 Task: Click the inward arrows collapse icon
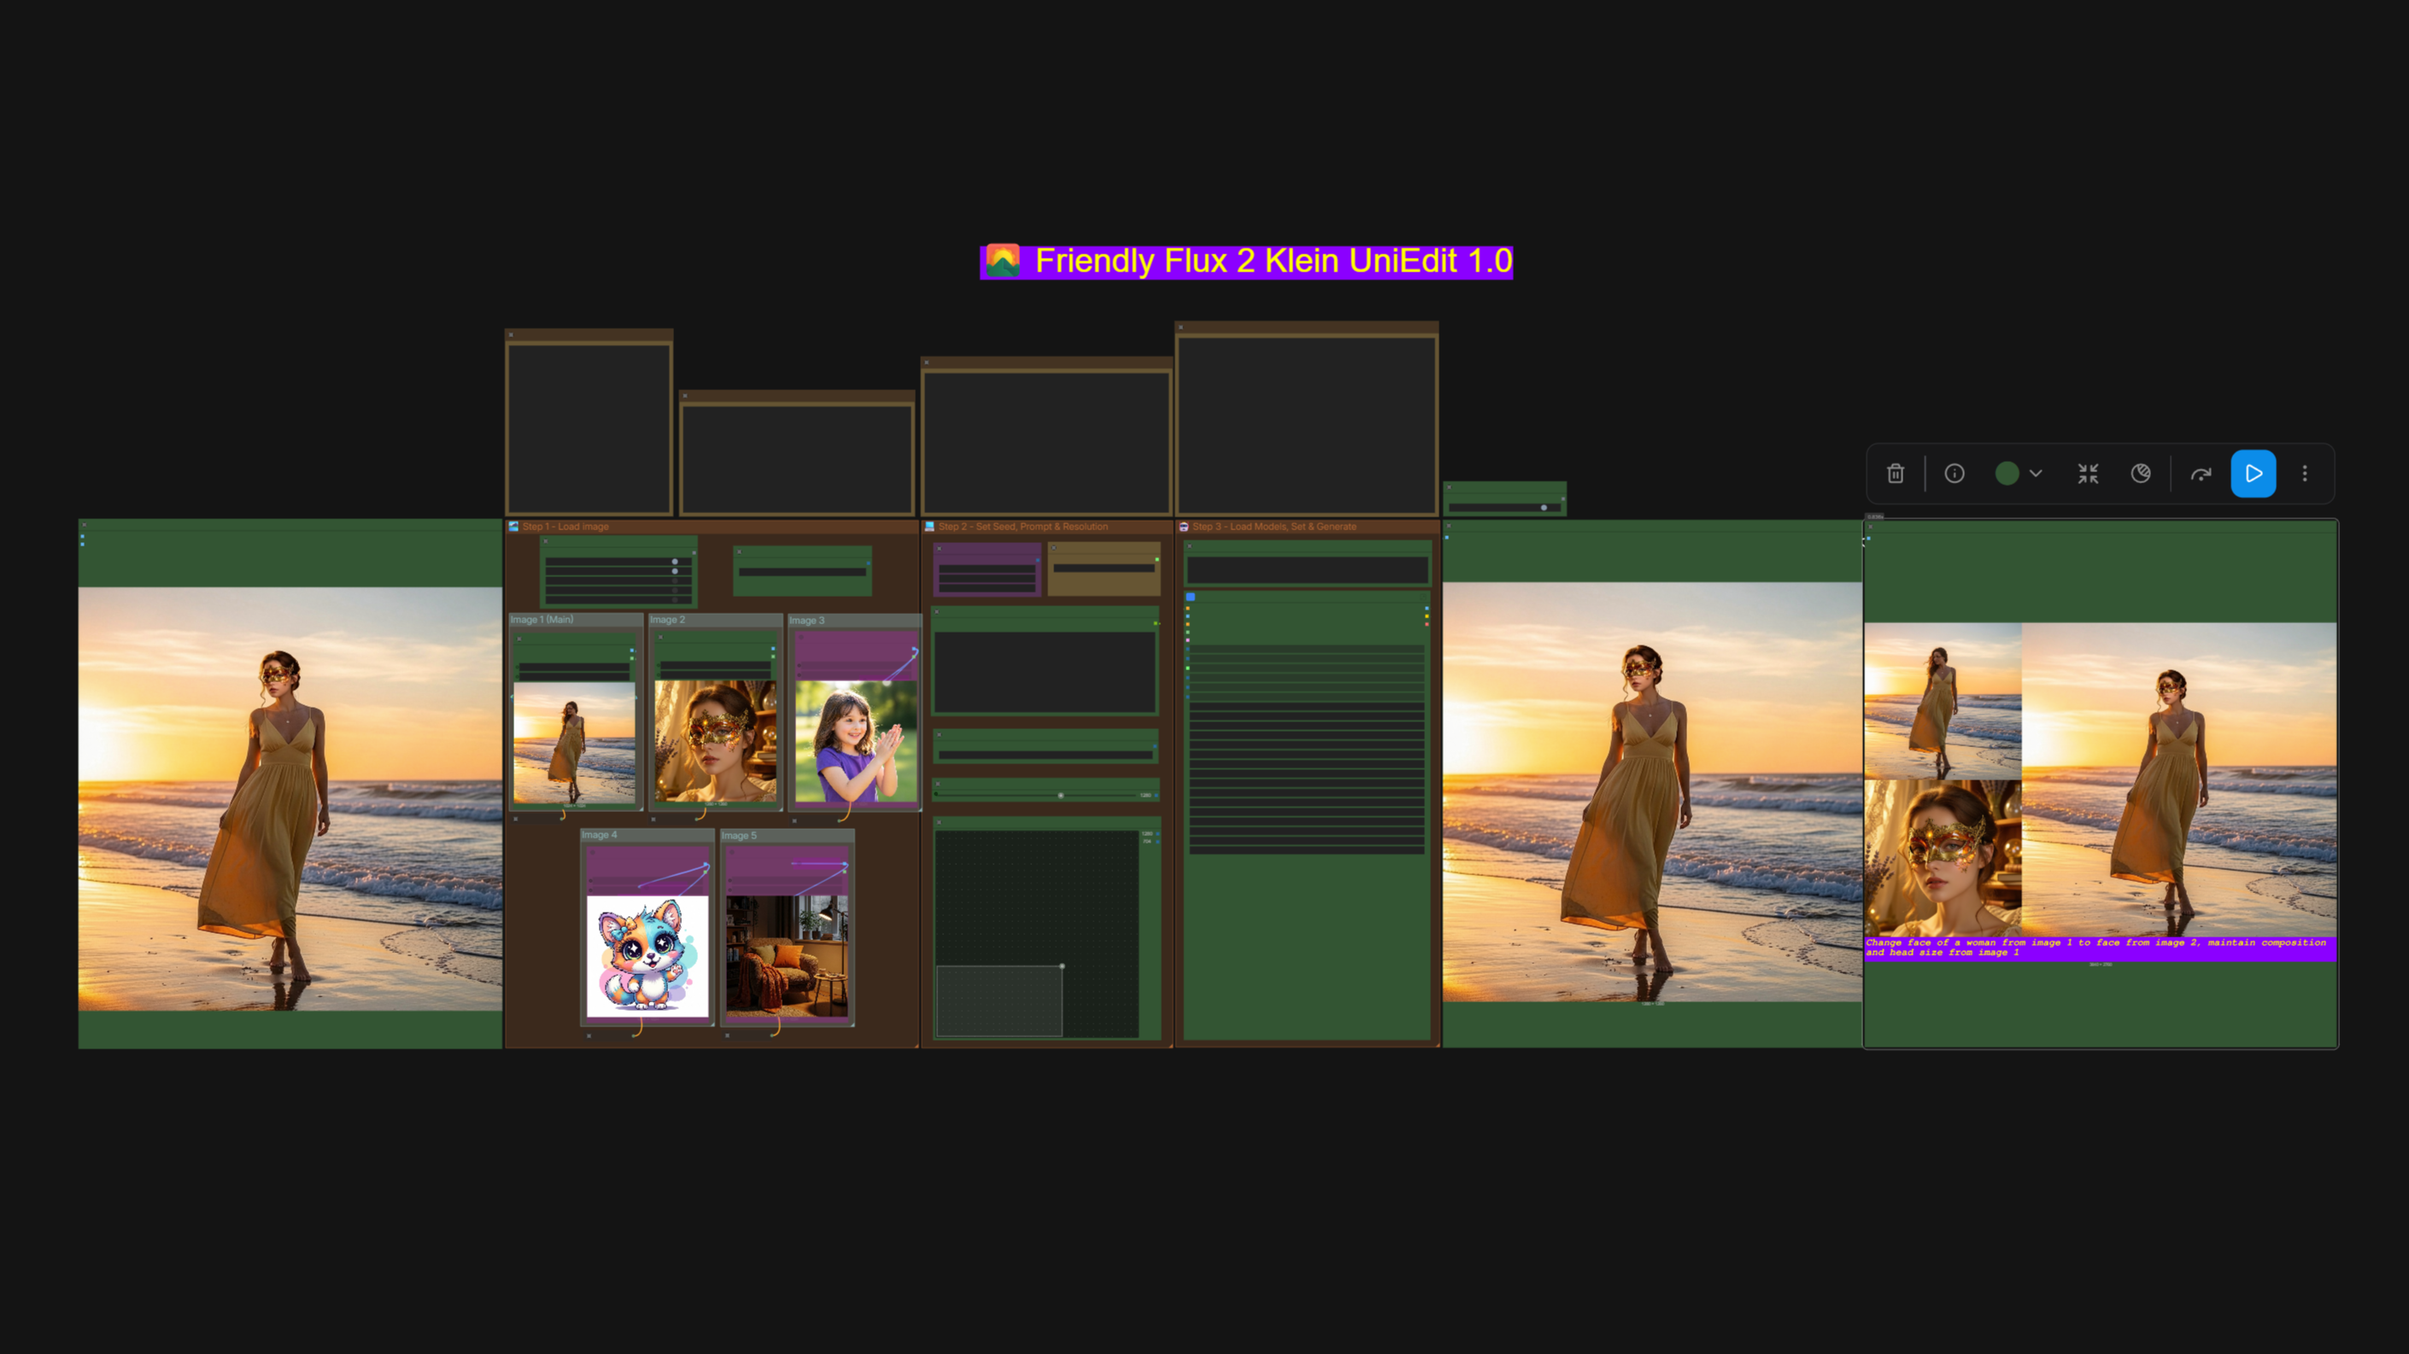tap(2089, 474)
